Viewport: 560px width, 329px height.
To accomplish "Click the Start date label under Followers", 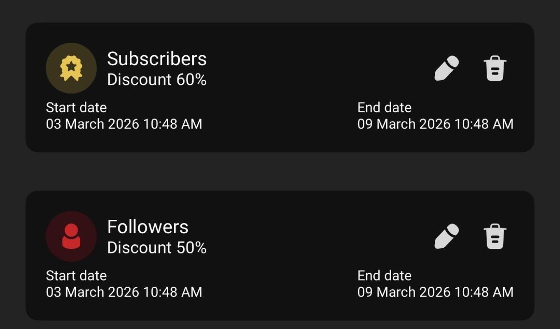I will 76,276.
